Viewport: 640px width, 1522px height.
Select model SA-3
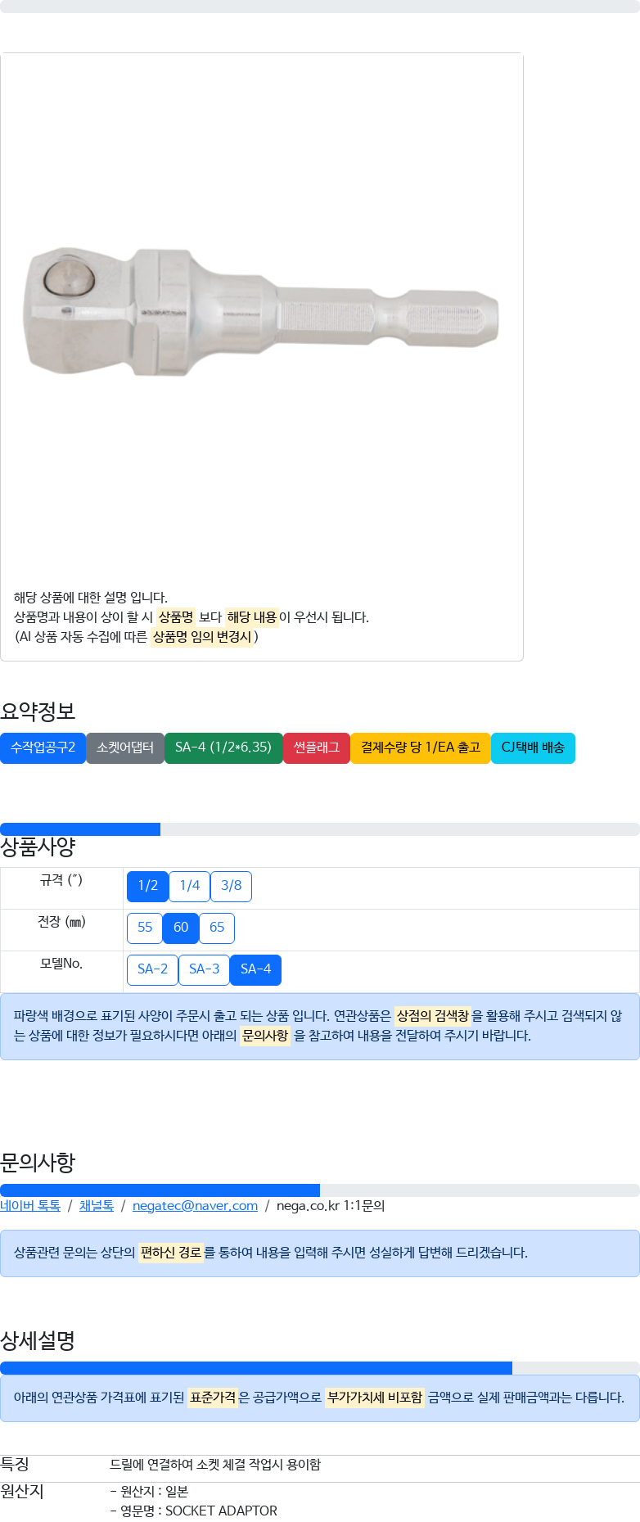point(204,969)
